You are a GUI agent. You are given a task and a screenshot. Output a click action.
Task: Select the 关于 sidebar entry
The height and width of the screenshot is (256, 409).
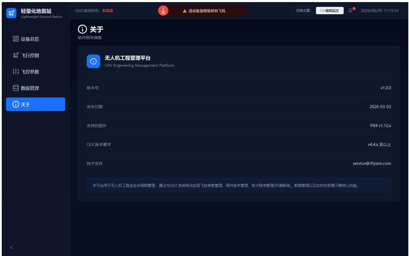(x=36, y=104)
